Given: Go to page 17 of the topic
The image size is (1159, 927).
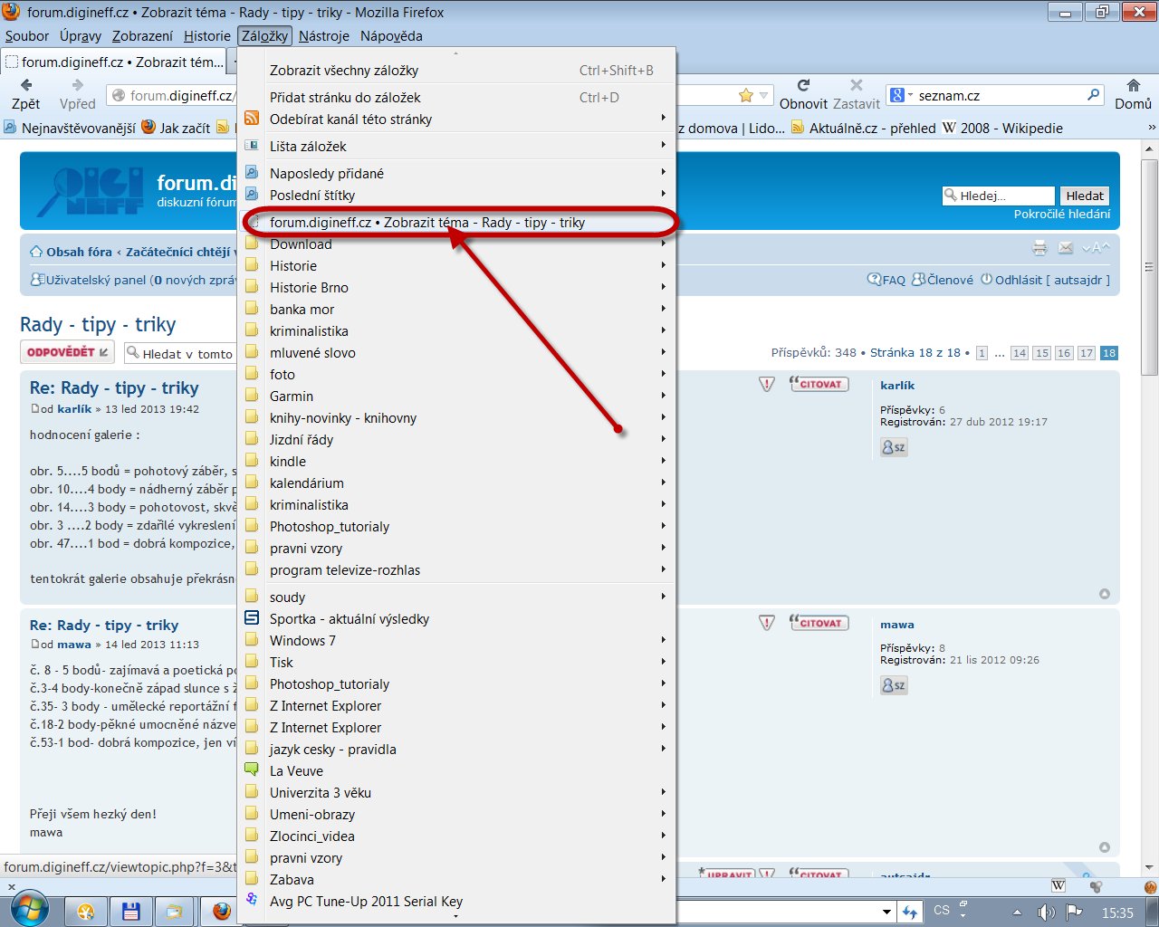Looking at the screenshot, I should (1087, 353).
